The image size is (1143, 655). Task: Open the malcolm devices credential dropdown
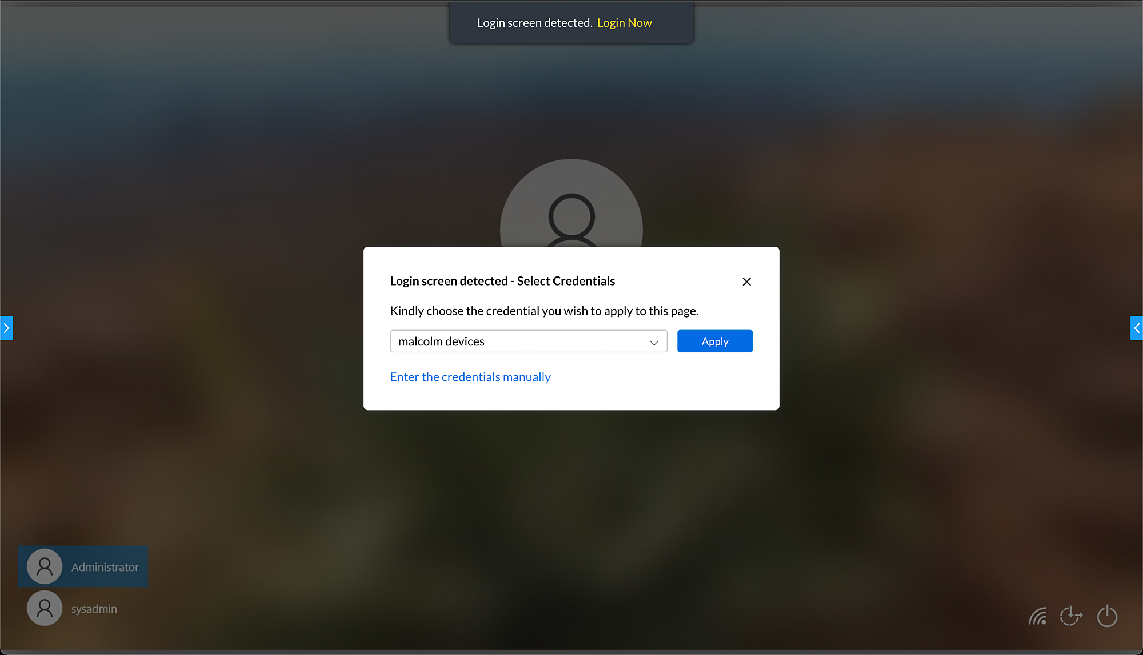[x=514, y=341]
